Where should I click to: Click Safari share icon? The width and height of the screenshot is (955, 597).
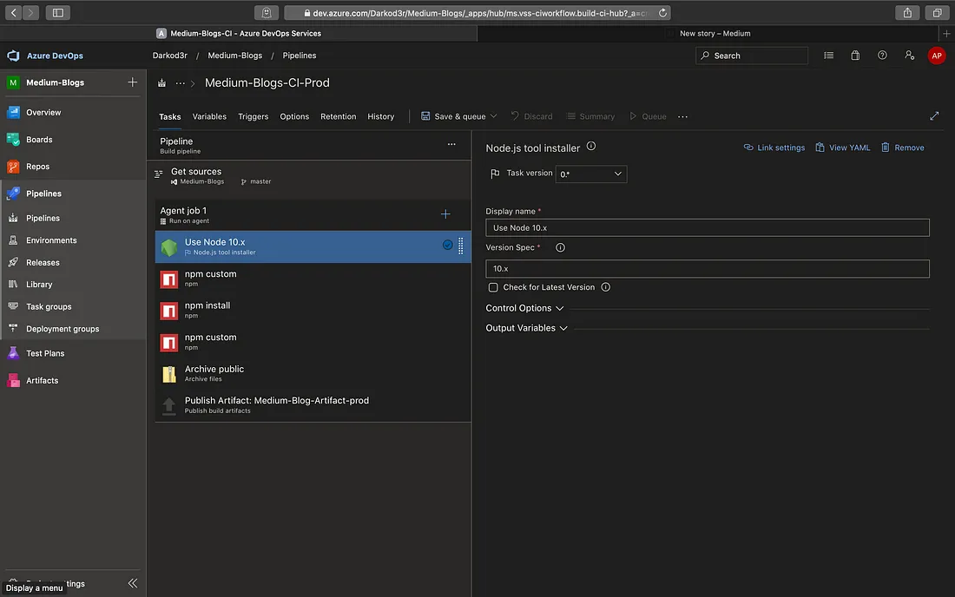[x=907, y=13]
